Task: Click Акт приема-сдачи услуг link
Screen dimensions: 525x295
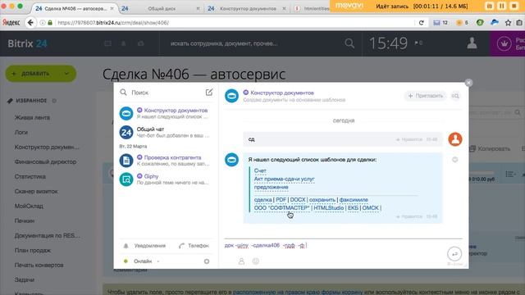Action: [285, 179]
